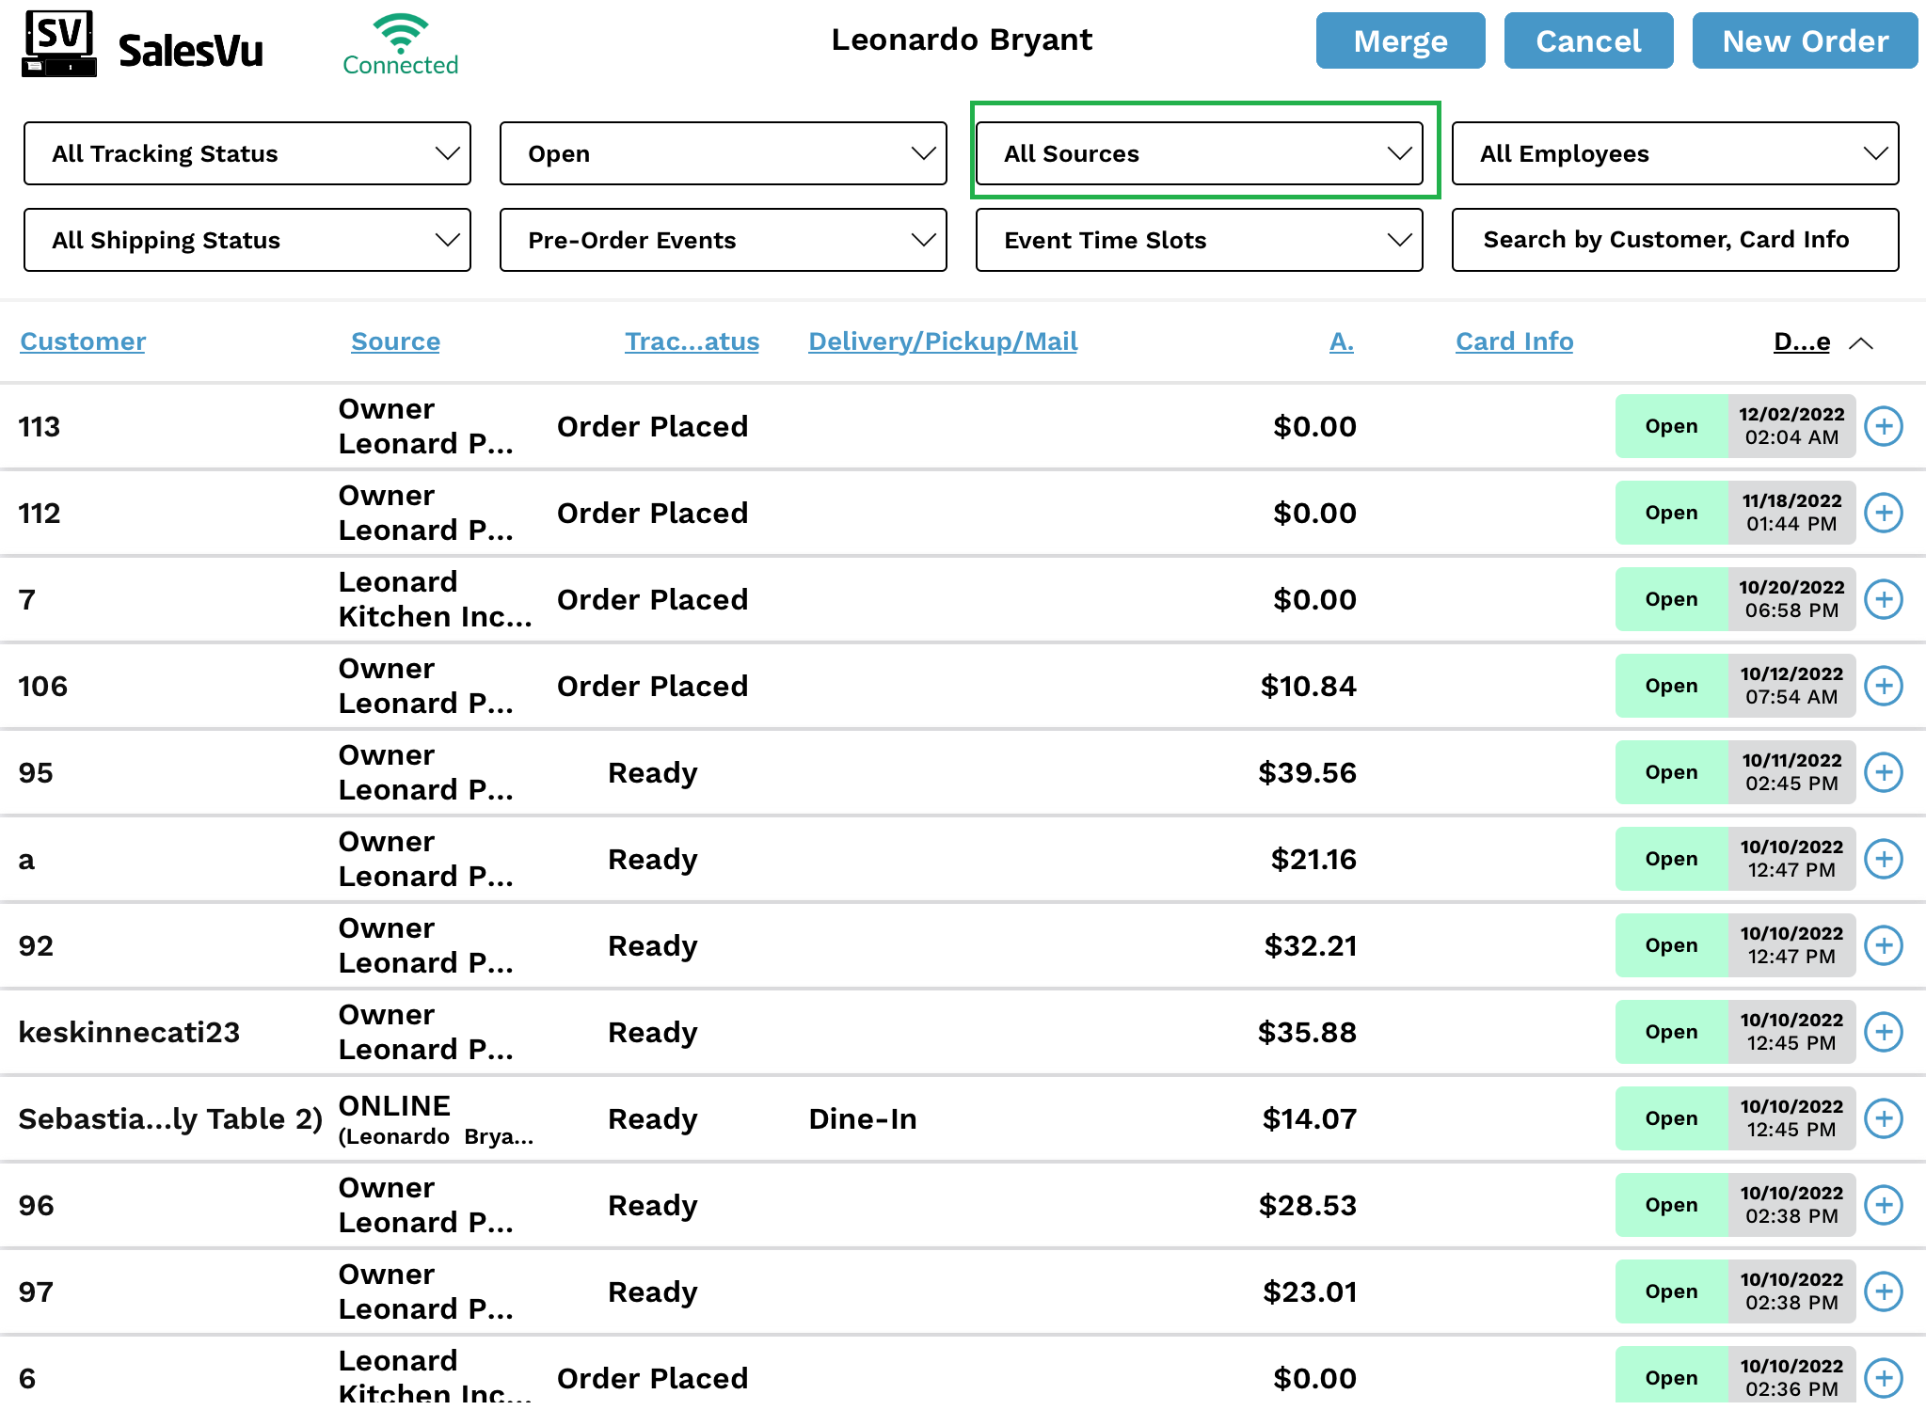Click the Connected wifi status icon
Viewport: 1926px width, 1410px height.
(x=400, y=34)
